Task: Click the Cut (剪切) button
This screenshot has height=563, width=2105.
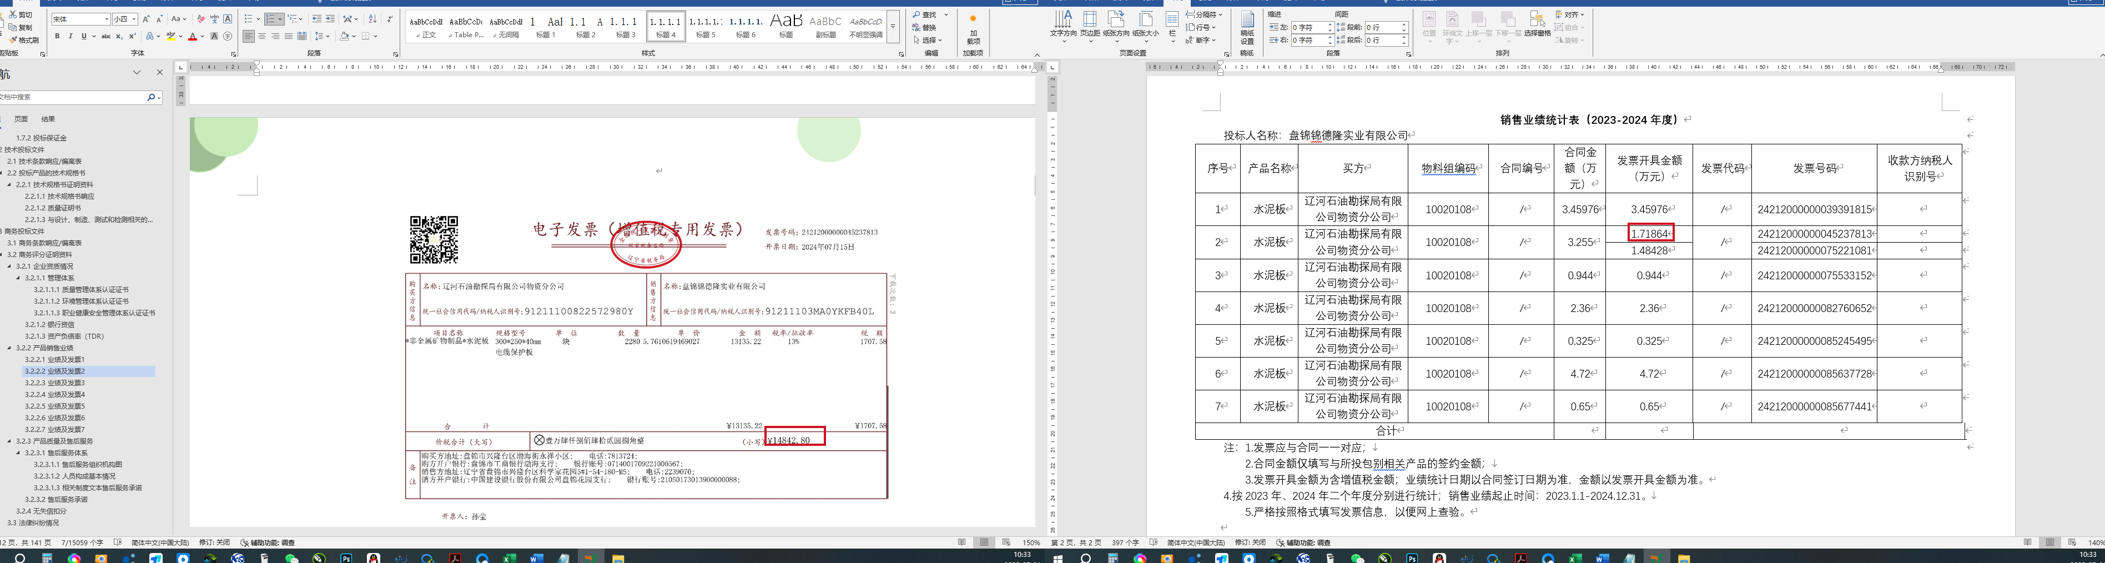Action: [21, 14]
